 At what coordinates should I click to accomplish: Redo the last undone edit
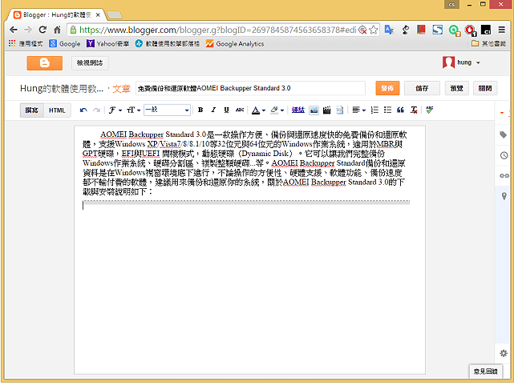96,110
